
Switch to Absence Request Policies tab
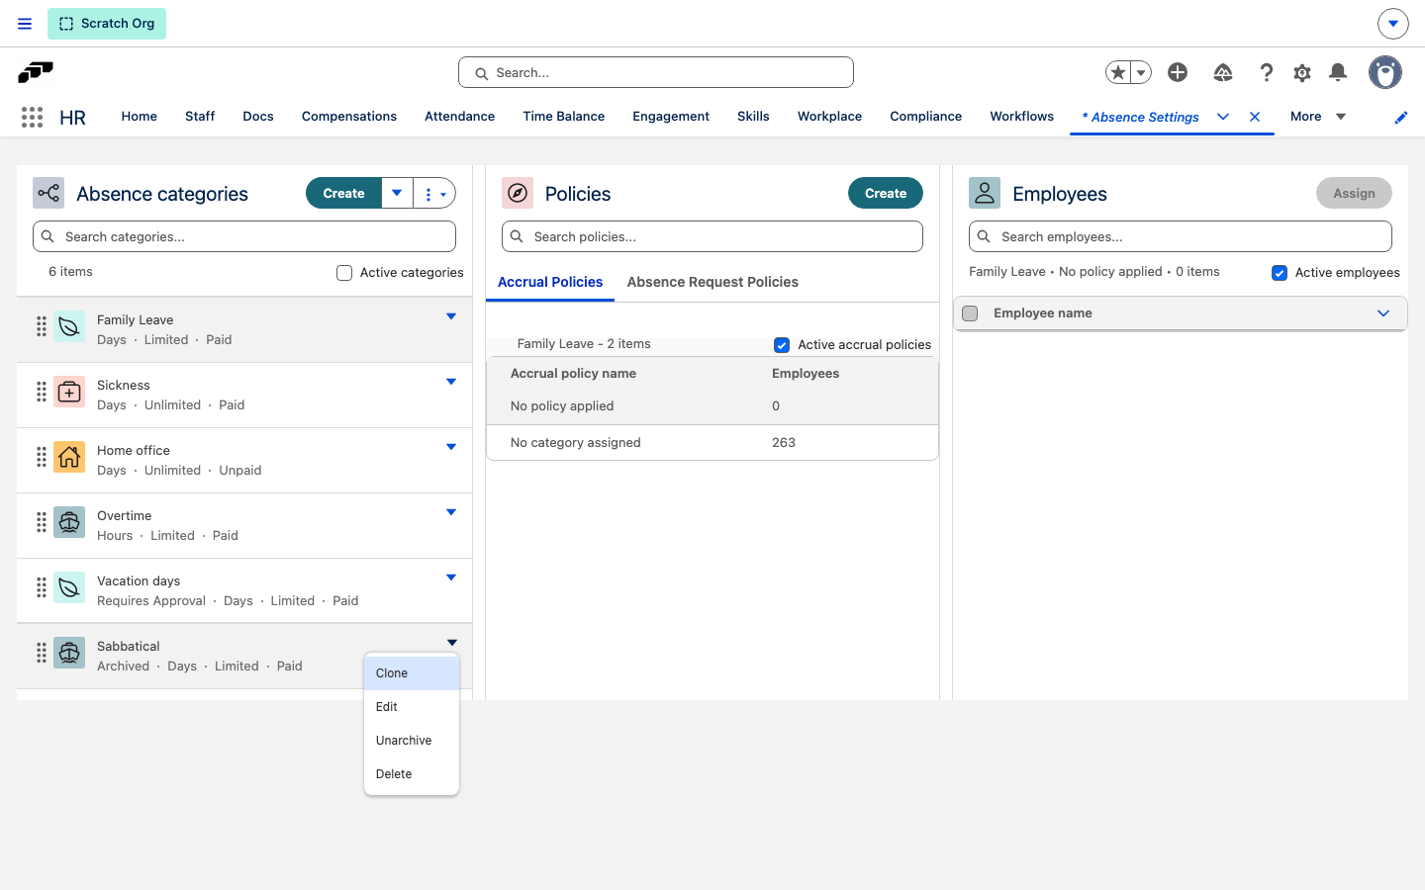712,282
